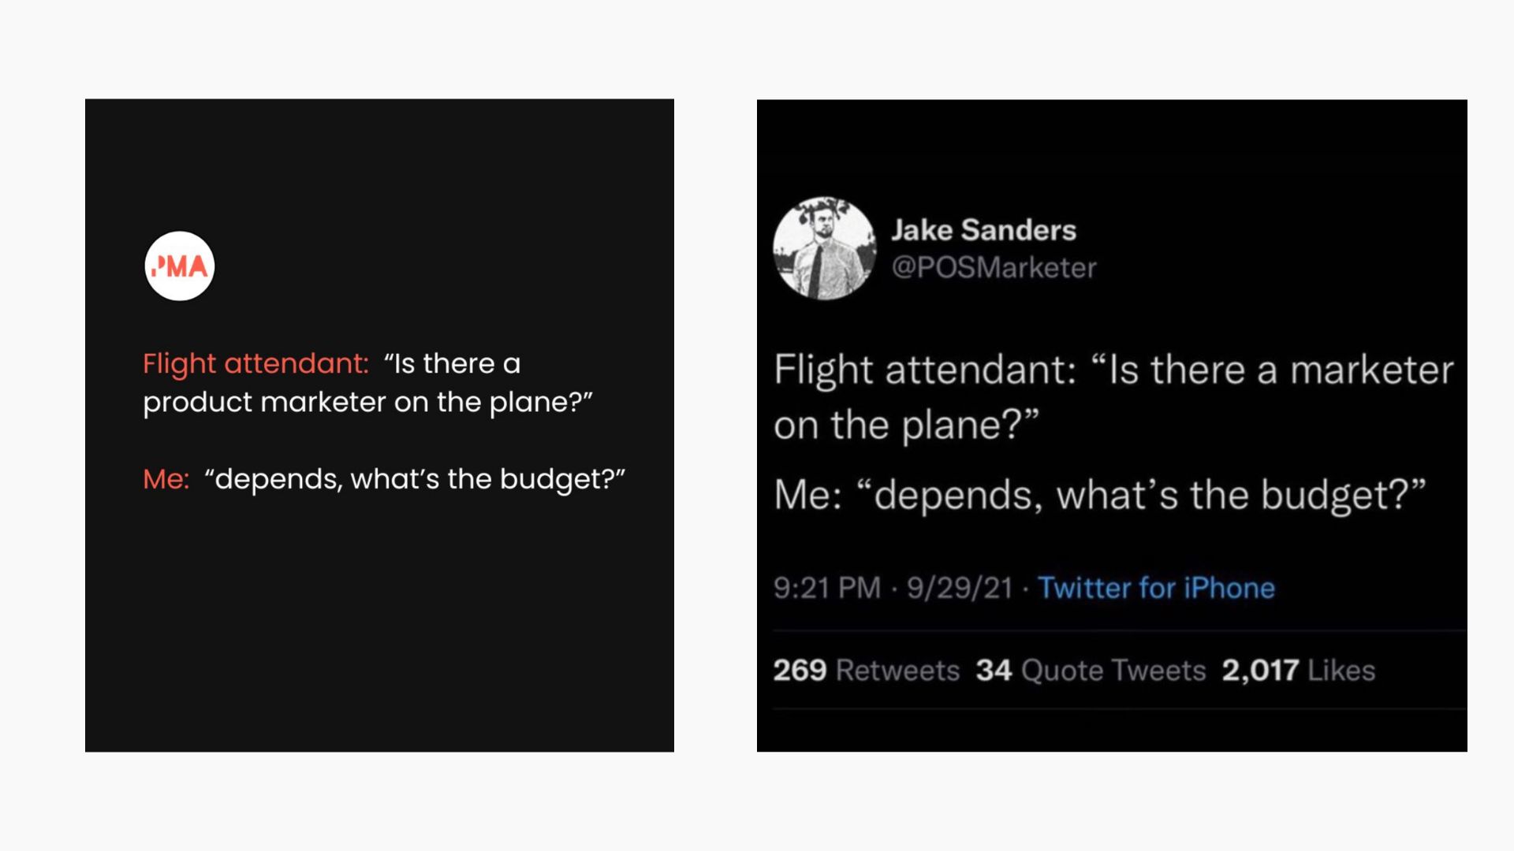Click the 9/29/21 tweet date
The height and width of the screenshot is (851, 1514).
[960, 588]
